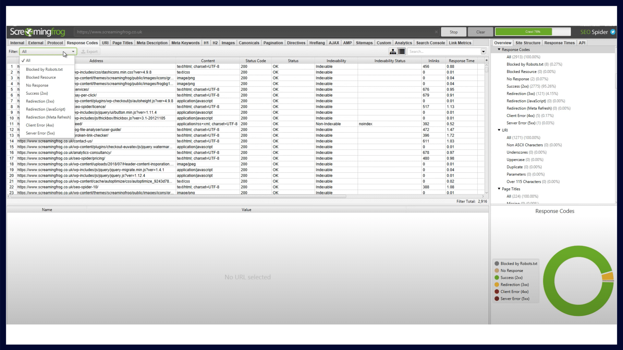The image size is (623, 350).
Task: Click into the Search input field
Action: pyautogui.click(x=444, y=52)
